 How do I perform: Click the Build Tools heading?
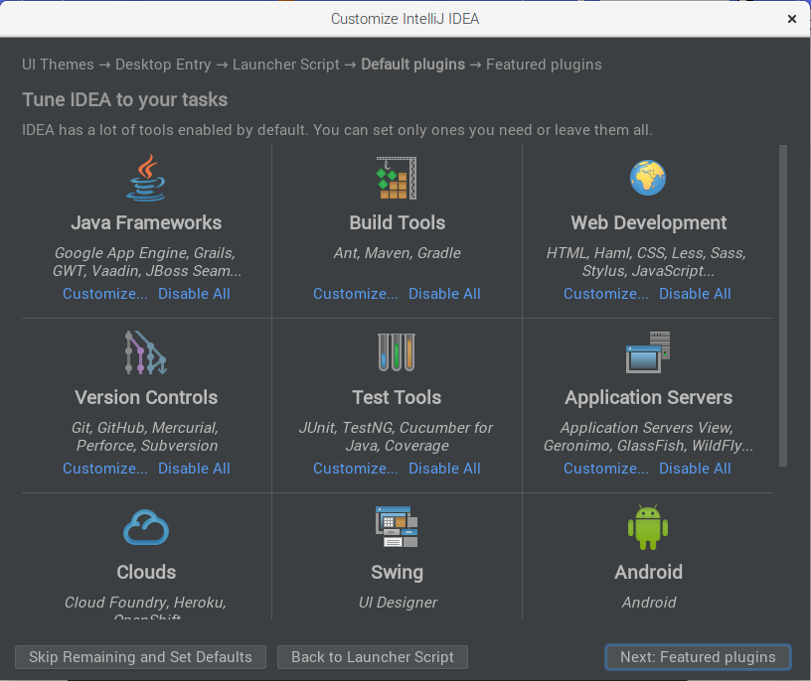[x=397, y=222]
